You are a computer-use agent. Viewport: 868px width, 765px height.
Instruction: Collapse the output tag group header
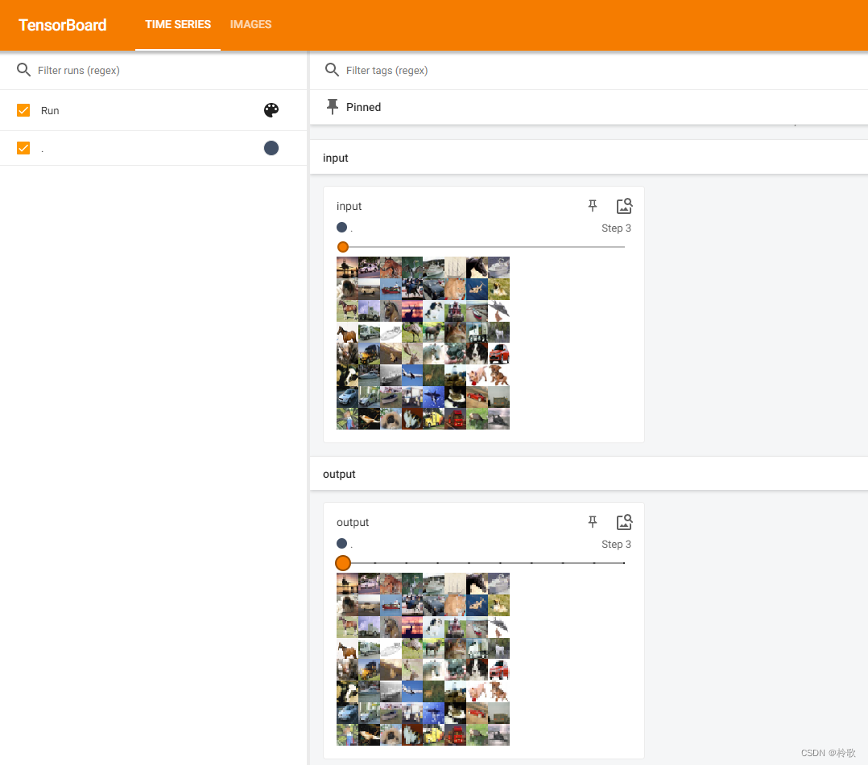coord(589,474)
